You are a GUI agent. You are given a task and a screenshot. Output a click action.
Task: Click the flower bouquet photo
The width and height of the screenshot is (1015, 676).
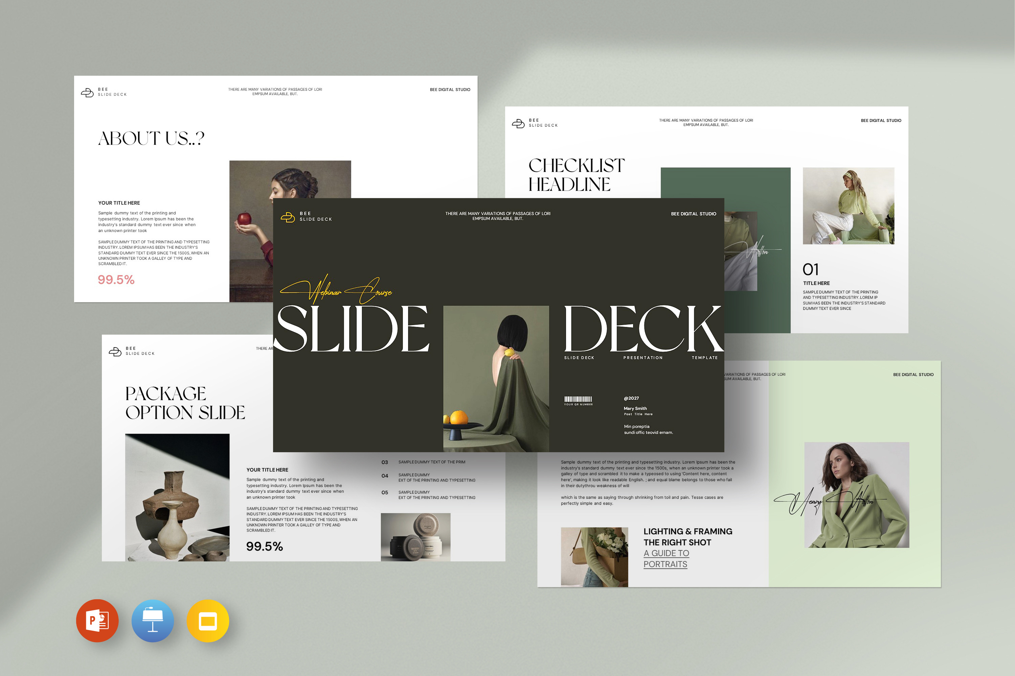point(595,557)
